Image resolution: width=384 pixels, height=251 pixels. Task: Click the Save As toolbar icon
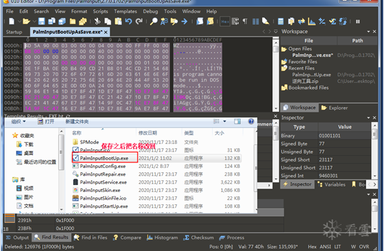pyautogui.click(x=51, y=21)
